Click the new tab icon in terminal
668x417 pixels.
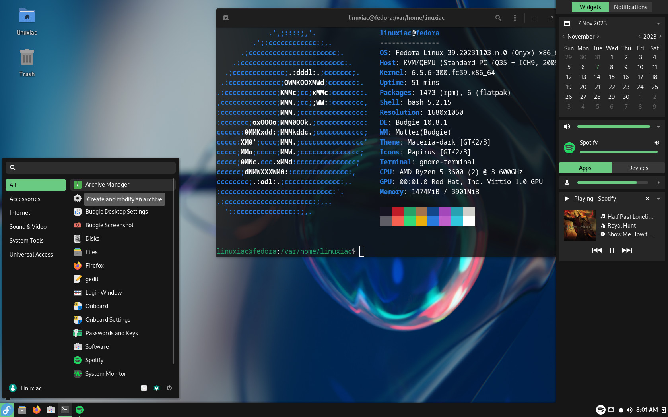(x=226, y=18)
